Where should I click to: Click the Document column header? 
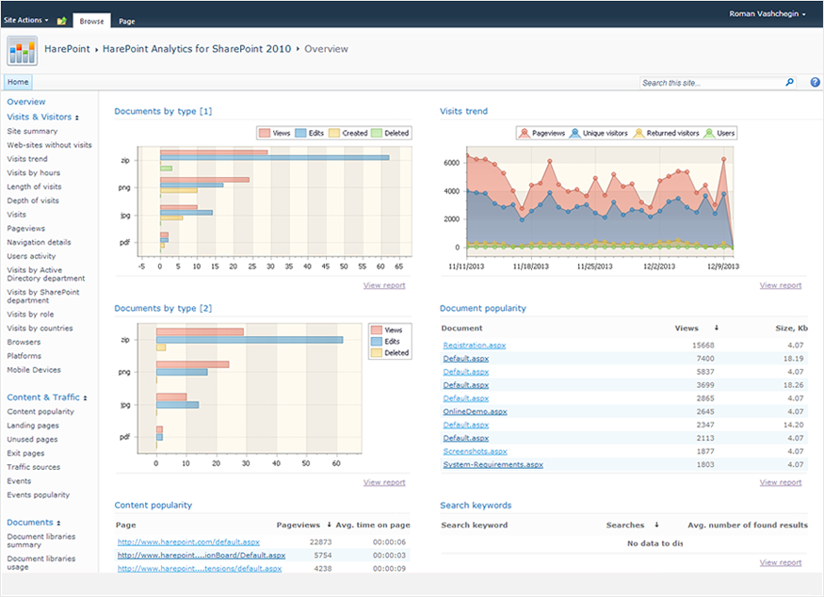tap(462, 328)
